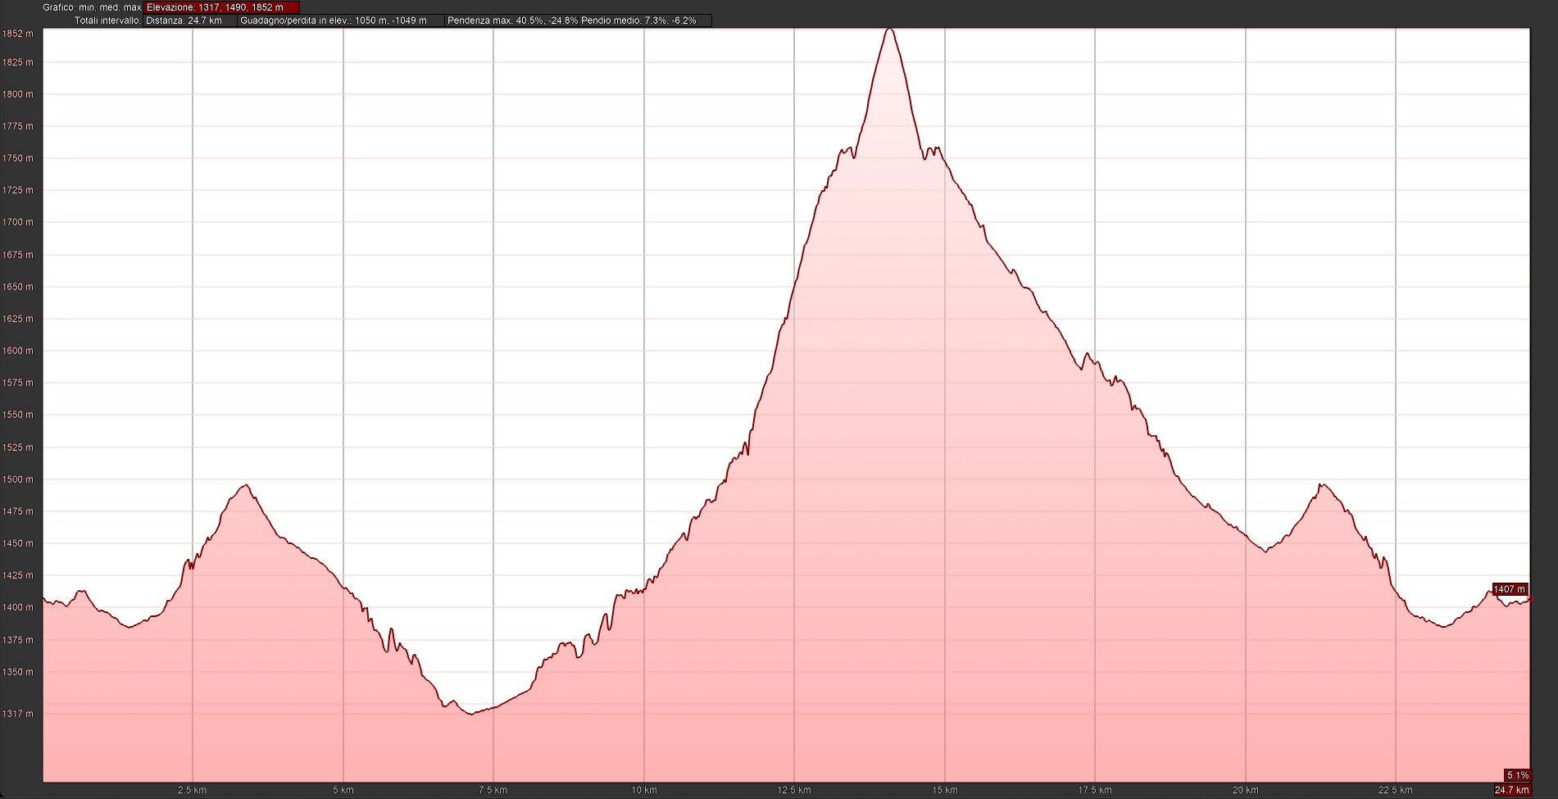Viewport: 1558px width, 799px height.
Task: Click the 1317 m minimum axis label
Action: coord(18,714)
